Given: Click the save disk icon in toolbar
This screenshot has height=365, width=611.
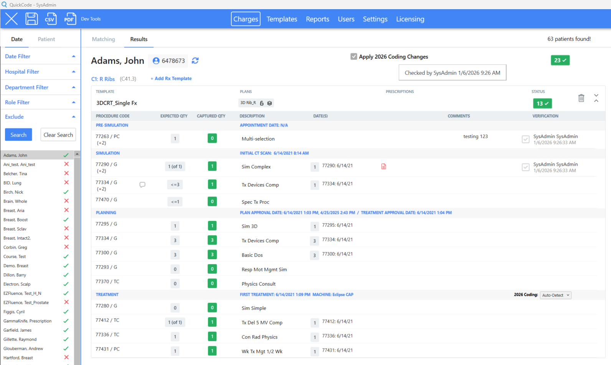Looking at the screenshot, I should click(x=31, y=19).
